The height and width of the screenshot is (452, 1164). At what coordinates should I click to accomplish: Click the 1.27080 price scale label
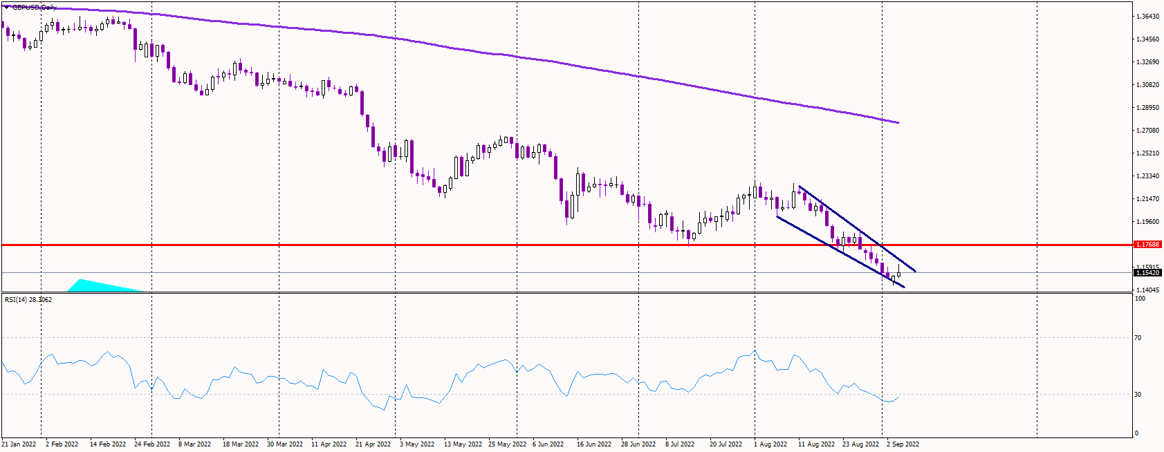pos(1148,131)
